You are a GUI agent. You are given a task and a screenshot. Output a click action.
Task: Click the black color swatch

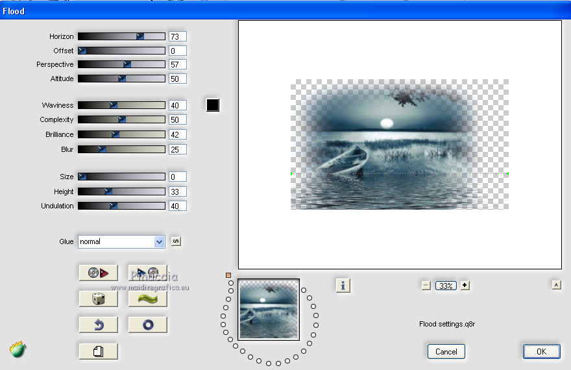click(x=213, y=105)
